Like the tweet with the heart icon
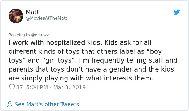The height and width of the screenshot is (111, 189). pos(12,87)
